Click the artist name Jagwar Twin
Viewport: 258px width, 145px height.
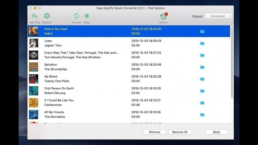point(53,45)
